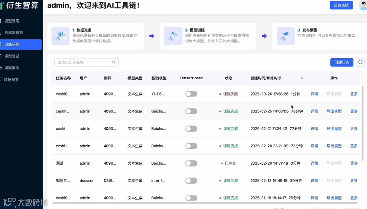Click the 发布模型 step illustration icon
The width and height of the screenshot is (367, 209).
286,36
